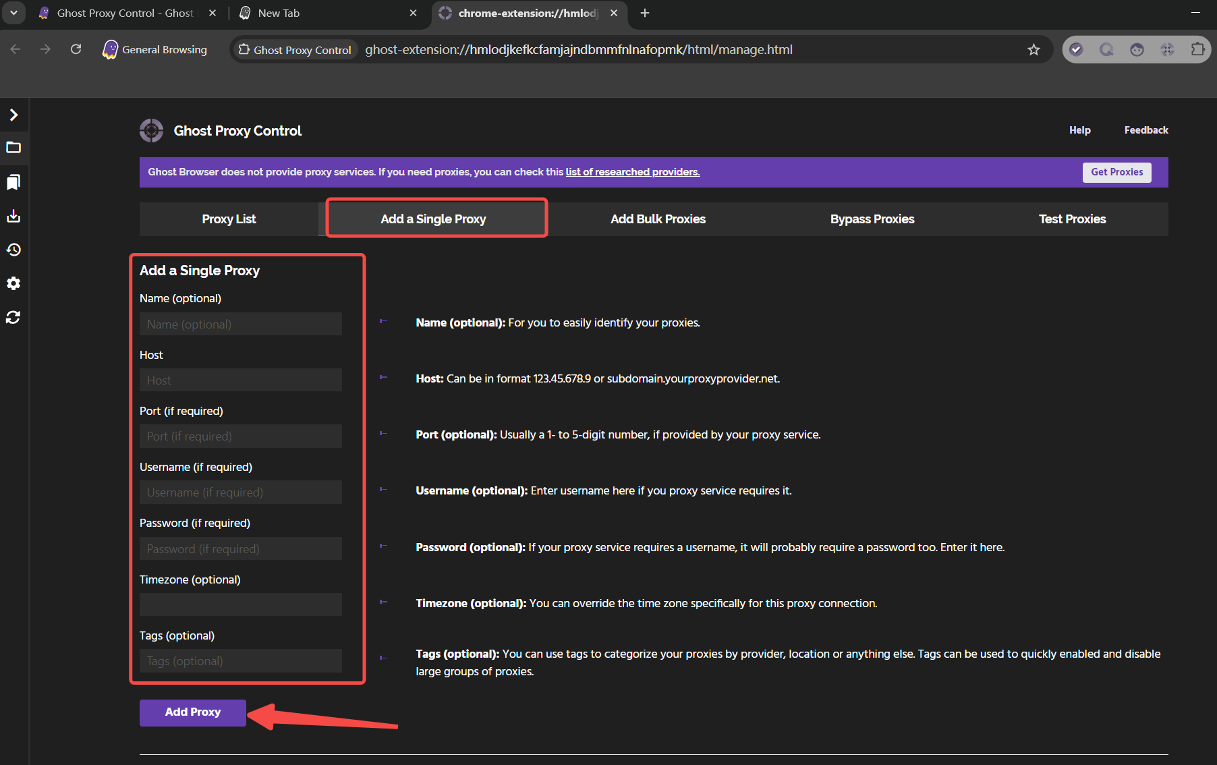Close the New Tab browser tab
The width and height of the screenshot is (1217, 765).
(x=413, y=13)
